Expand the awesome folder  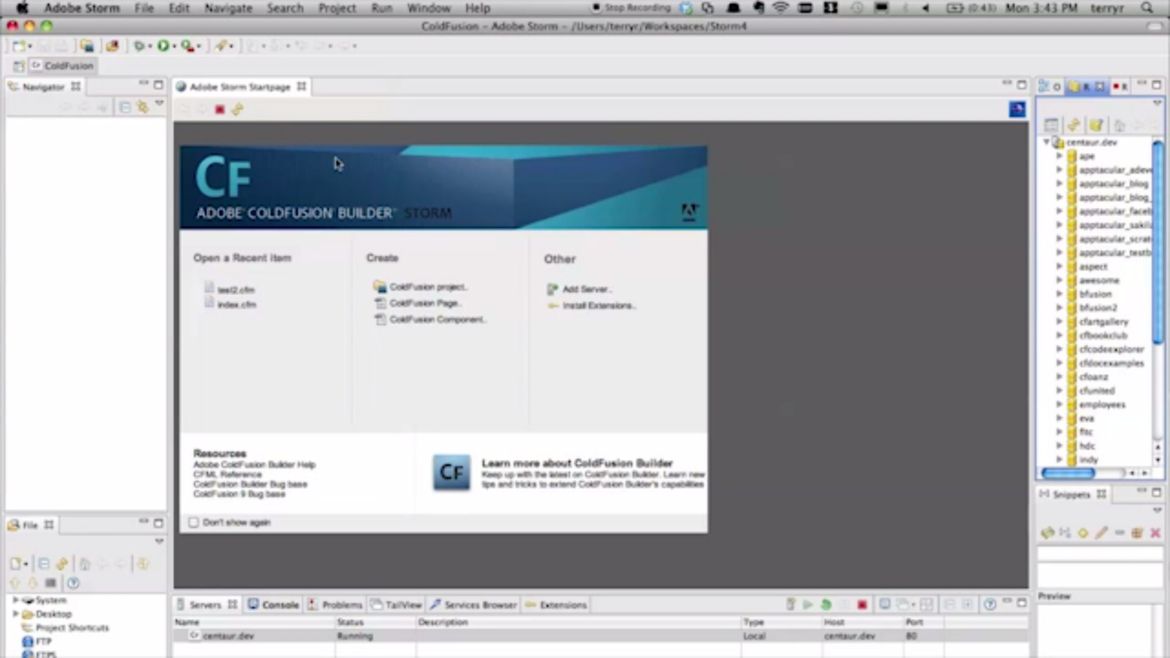coord(1059,280)
